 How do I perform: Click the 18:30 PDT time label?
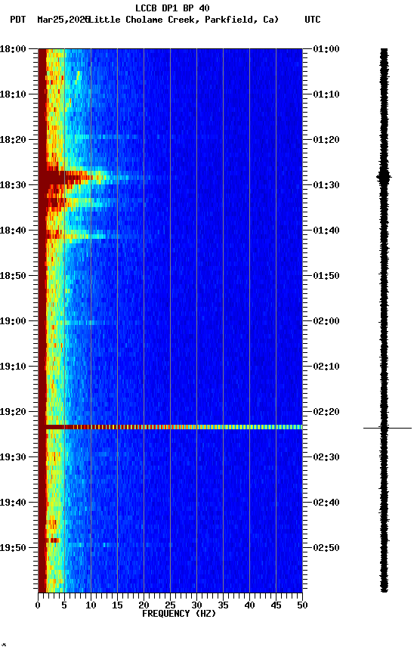(x=13, y=185)
